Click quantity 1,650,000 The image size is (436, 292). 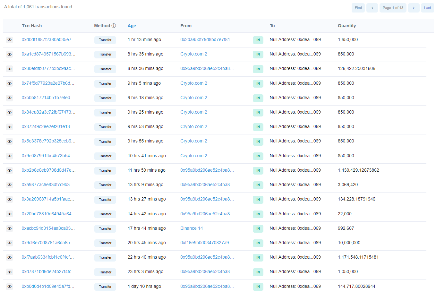click(348, 39)
